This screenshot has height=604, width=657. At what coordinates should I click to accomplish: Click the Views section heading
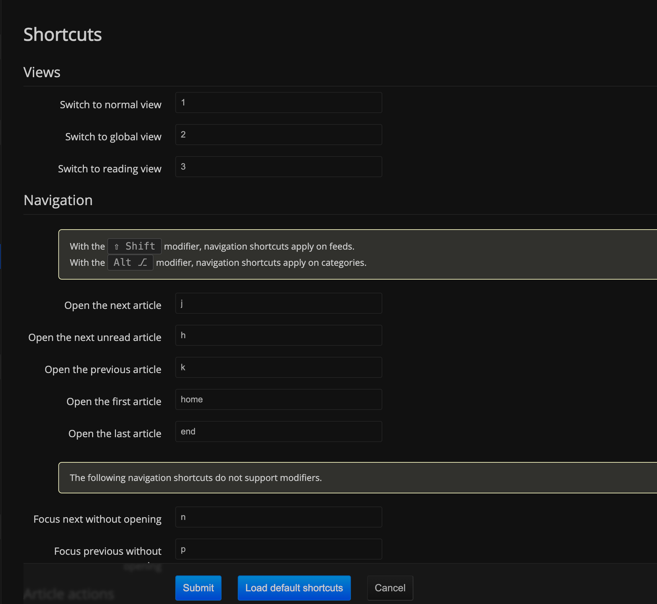pos(42,72)
